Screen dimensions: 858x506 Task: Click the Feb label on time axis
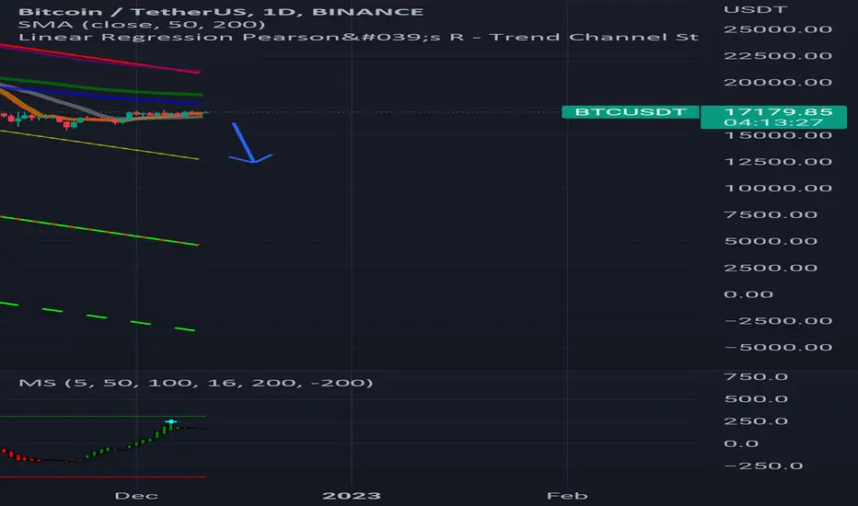(x=567, y=496)
